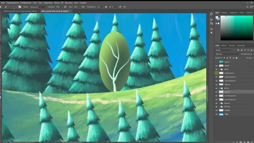The image size is (254, 143).
Task: Lock artboard nesting icon
Action: tap(233, 58)
